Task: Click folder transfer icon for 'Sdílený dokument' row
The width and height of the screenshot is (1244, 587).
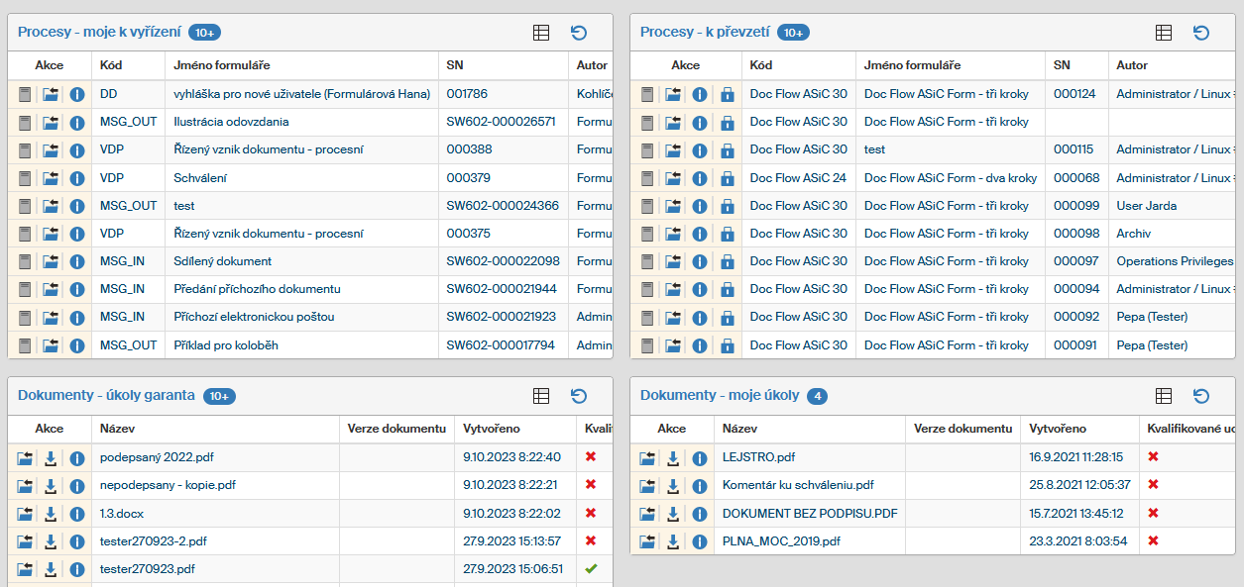Action: (51, 262)
